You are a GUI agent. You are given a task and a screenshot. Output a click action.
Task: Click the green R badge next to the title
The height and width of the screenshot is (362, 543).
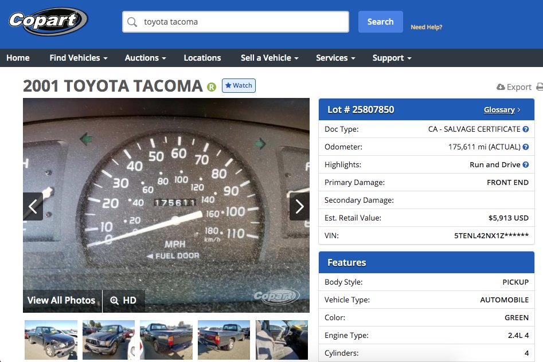[x=211, y=87]
